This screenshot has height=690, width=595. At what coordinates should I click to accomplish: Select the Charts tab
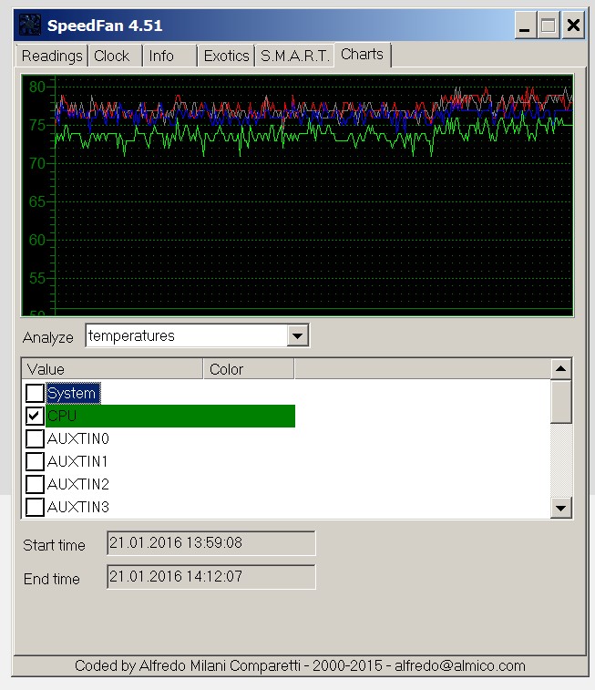363,55
